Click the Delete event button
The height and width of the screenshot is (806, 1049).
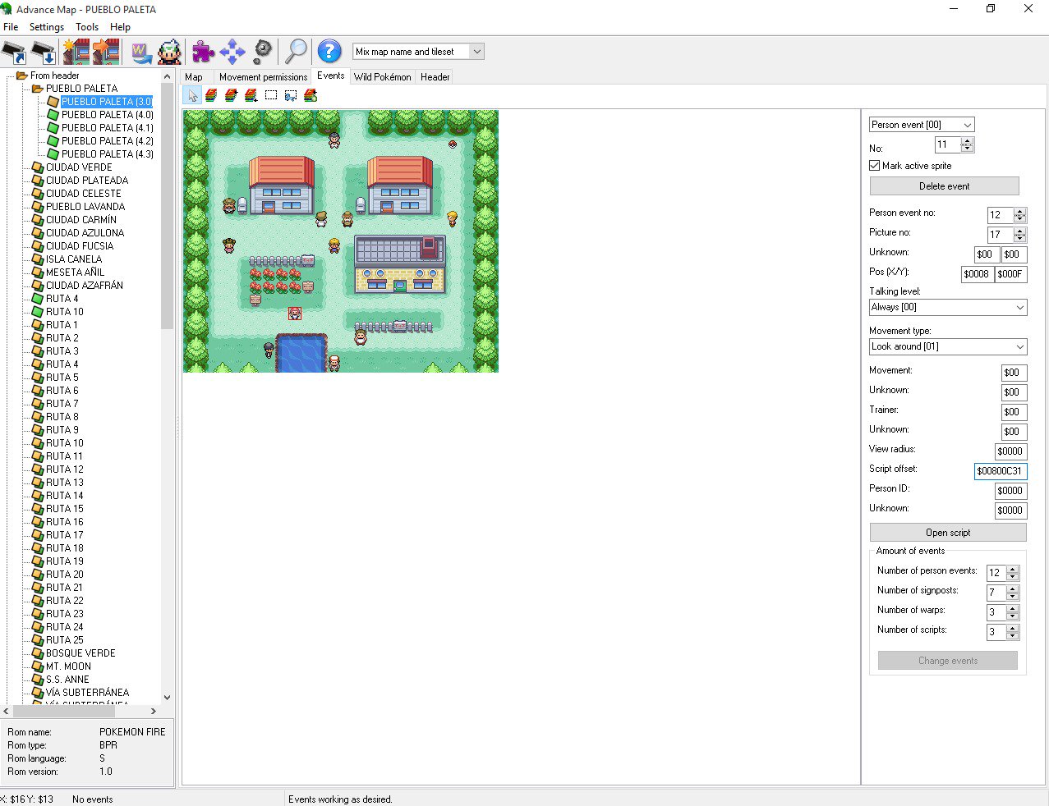click(x=944, y=186)
